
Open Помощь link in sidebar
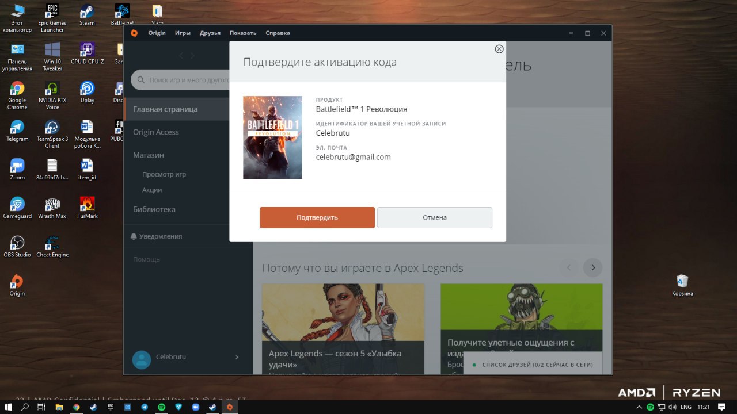pyautogui.click(x=146, y=259)
